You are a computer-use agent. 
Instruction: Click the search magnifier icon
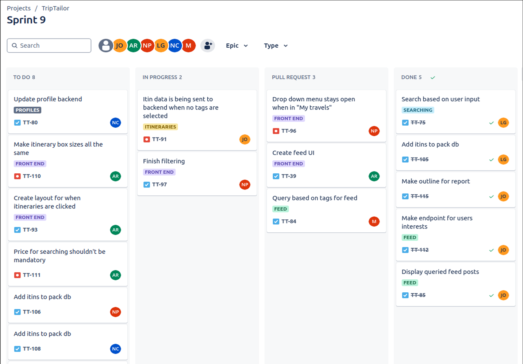coord(15,46)
